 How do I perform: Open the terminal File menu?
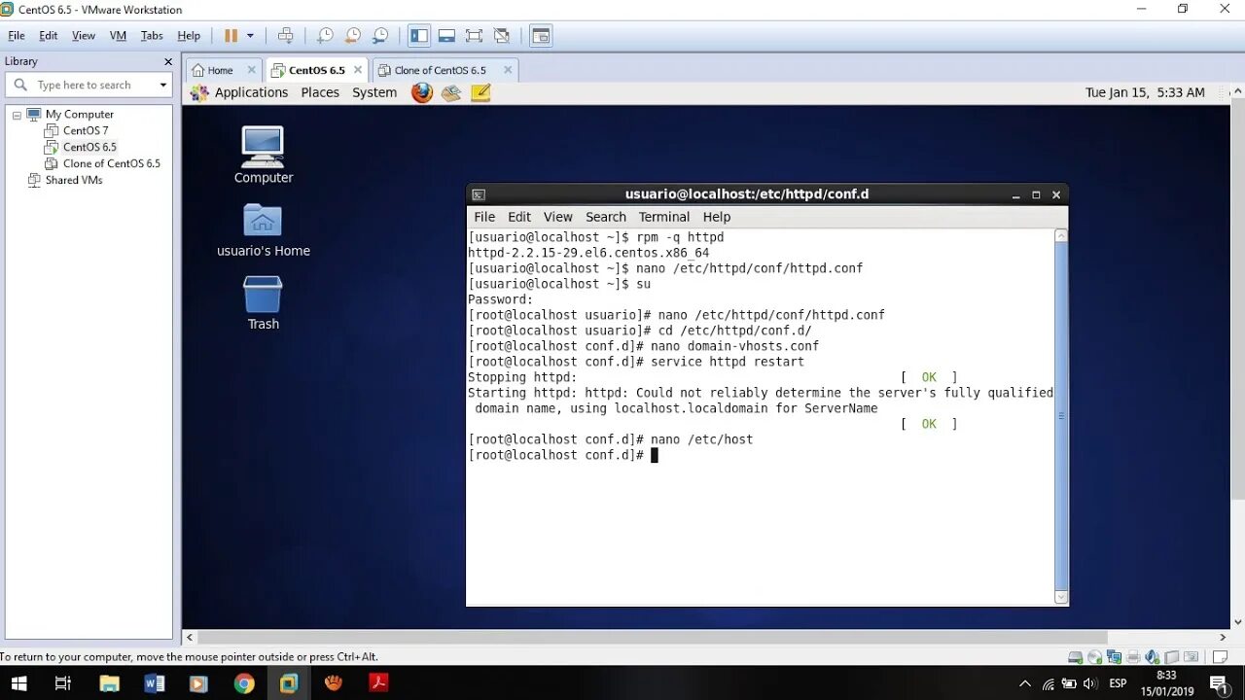pos(484,217)
